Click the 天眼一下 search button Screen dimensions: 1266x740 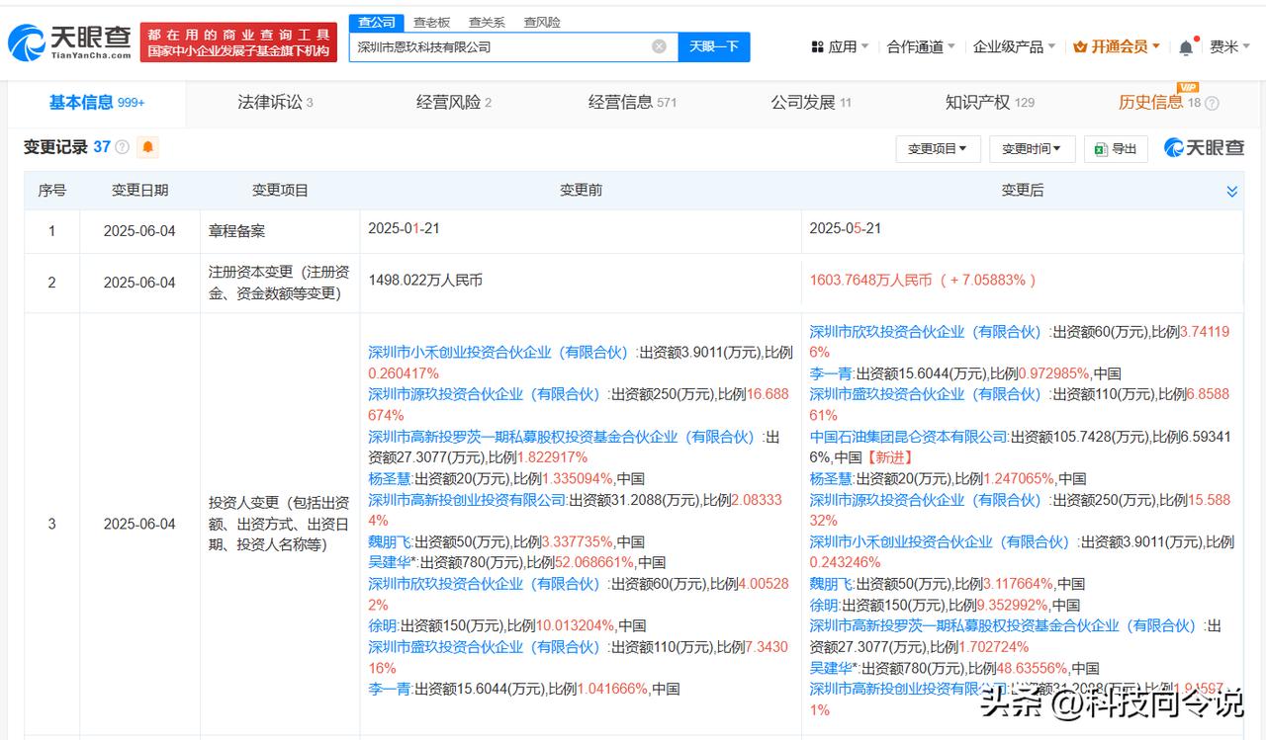tap(714, 46)
